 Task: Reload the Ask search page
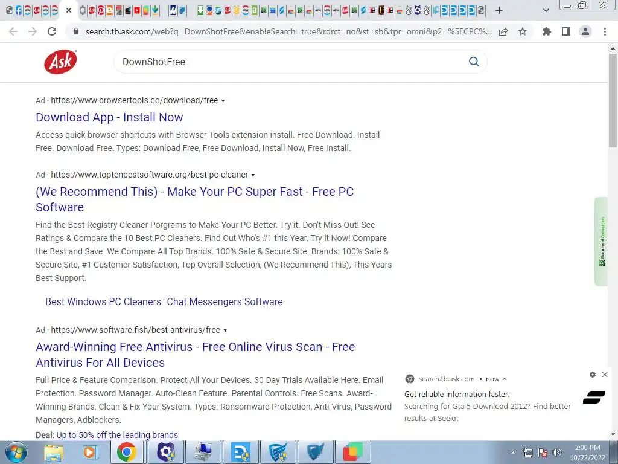[x=52, y=31]
